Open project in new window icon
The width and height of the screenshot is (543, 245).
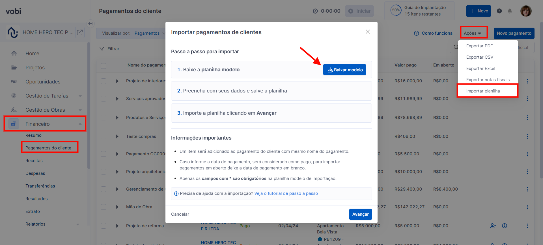(80, 32)
